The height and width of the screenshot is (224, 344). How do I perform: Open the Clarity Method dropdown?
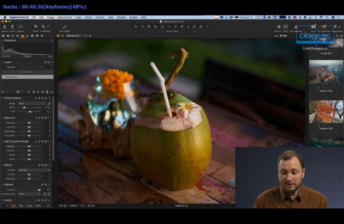(x=34, y=170)
